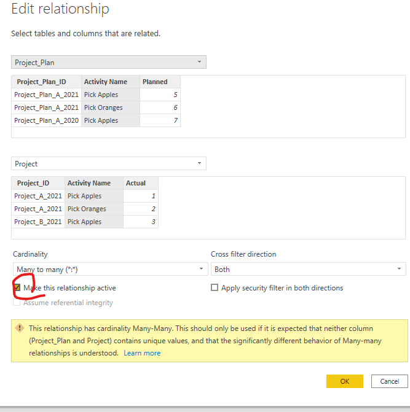Click the Project_B_2021 cell
This screenshot has width=410, height=412.
[x=38, y=222]
